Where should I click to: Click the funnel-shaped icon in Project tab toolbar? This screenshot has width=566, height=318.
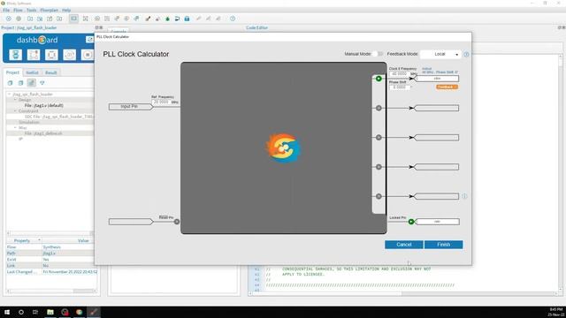[x=42, y=83]
